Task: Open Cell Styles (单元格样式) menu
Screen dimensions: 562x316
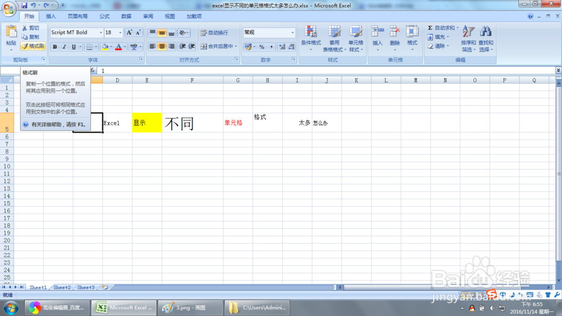Action: [x=356, y=38]
